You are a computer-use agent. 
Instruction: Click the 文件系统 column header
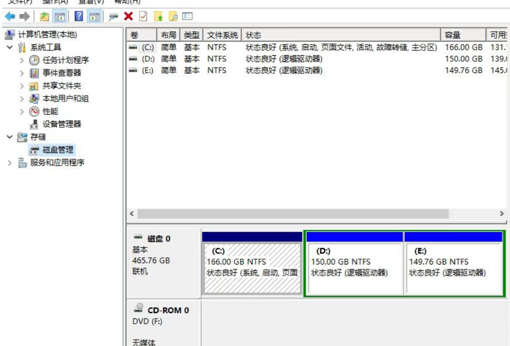pos(223,35)
